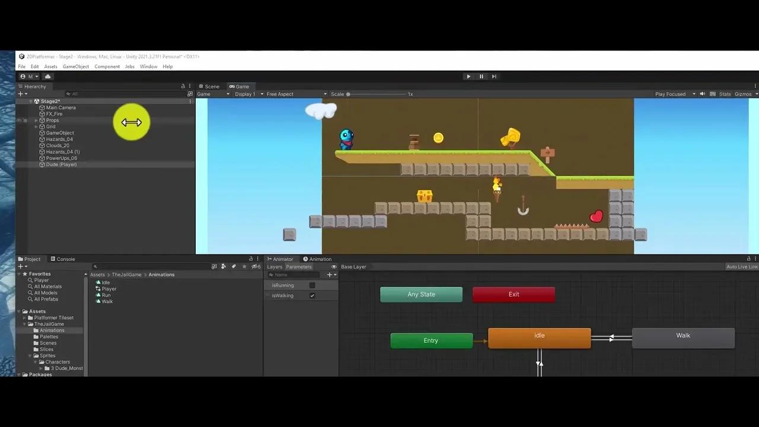The image size is (759, 427).
Task: Click the search icon in the Project panel
Action: pyautogui.click(x=95, y=266)
